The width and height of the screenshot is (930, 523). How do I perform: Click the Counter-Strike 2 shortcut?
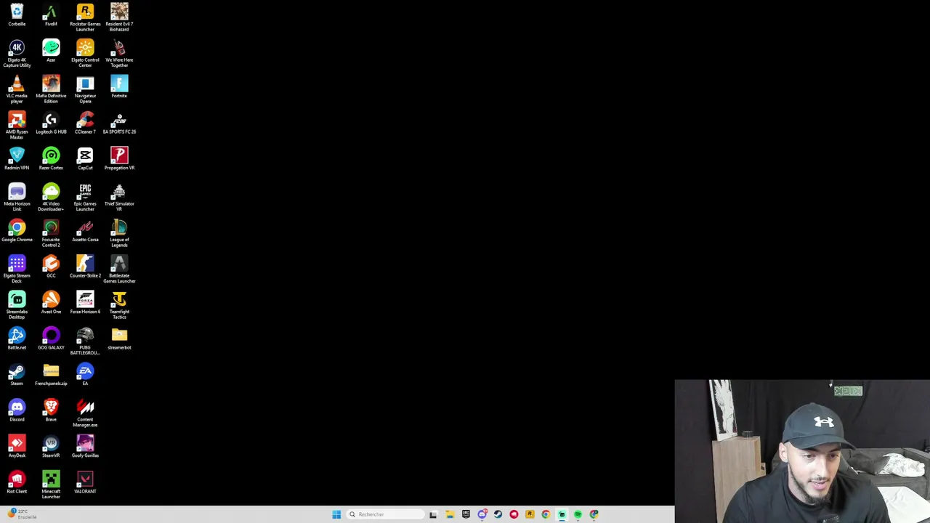point(85,267)
